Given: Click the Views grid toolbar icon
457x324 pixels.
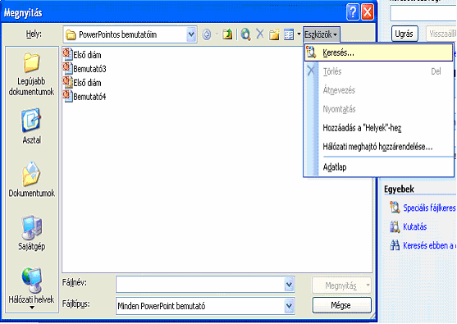Looking at the screenshot, I should click(289, 34).
